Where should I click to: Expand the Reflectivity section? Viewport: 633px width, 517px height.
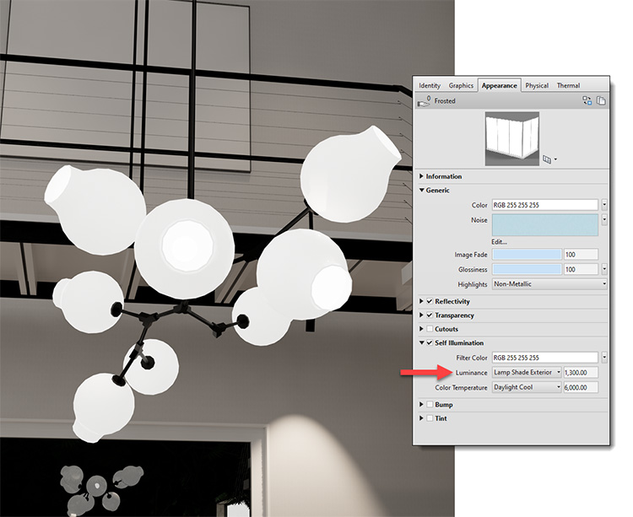click(421, 301)
